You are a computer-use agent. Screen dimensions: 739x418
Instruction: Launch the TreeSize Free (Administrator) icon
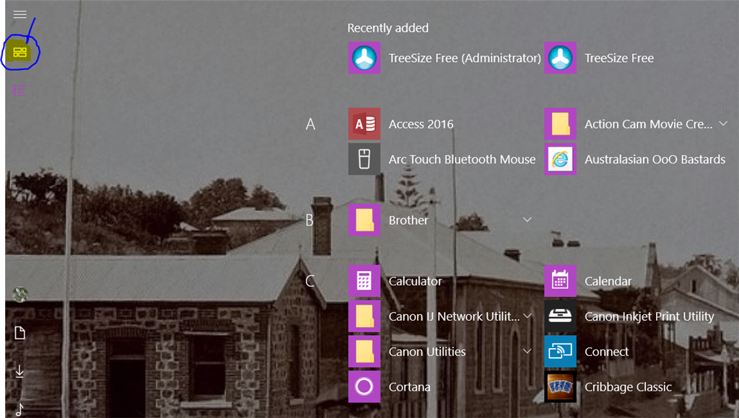pos(364,58)
